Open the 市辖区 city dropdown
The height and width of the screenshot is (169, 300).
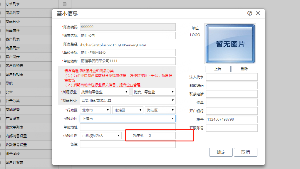click(x=128, y=110)
